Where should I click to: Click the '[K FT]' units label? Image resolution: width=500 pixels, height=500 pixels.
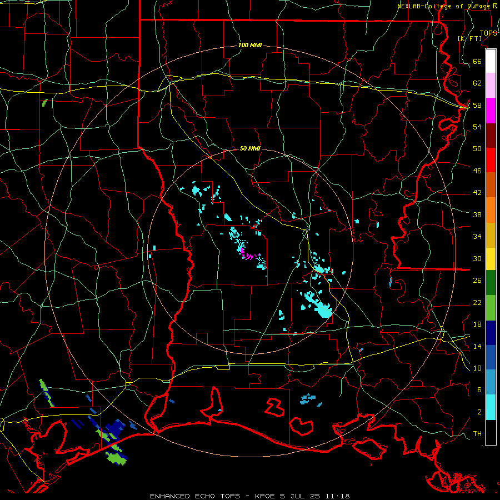469,38
